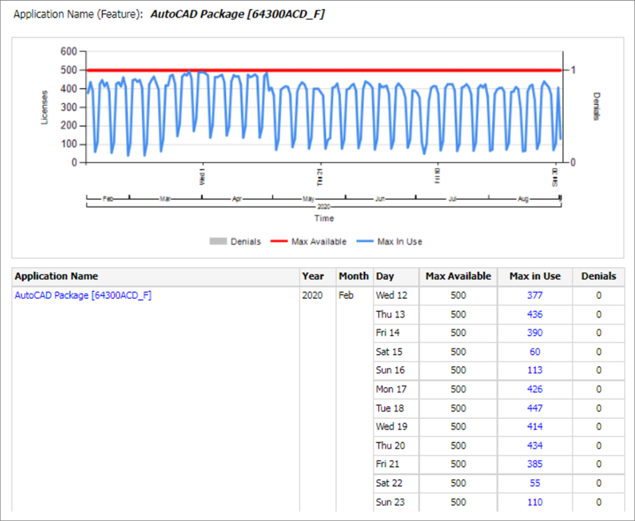Click the Jul label on time axis
635x521 pixels.
pyautogui.click(x=453, y=199)
